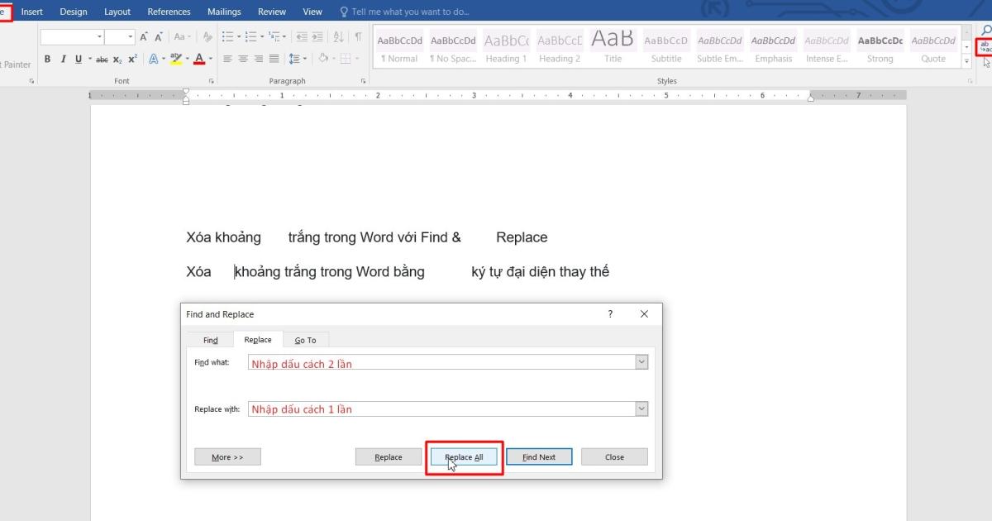
Task: Toggle Show/Hide paragraph marks
Action: pyautogui.click(x=358, y=37)
